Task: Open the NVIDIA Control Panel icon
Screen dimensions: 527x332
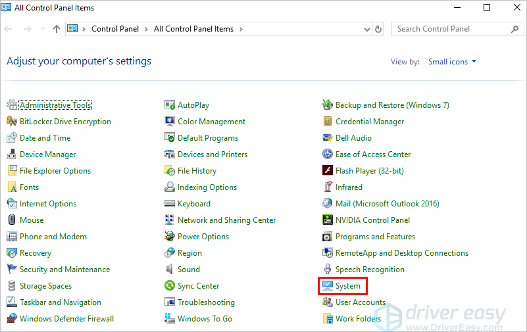Action: 328,220
